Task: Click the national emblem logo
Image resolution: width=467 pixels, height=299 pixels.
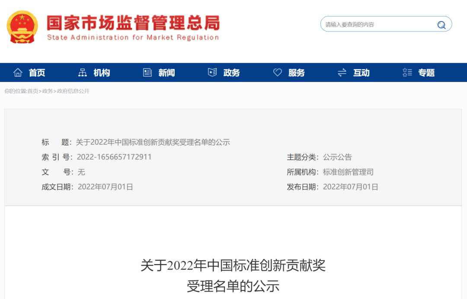Action: click(x=22, y=26)
